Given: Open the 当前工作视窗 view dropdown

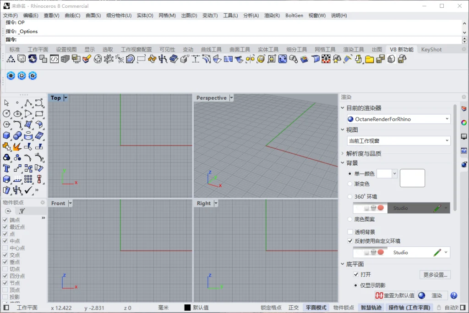Looking at the screenshot, I should (x=399, y=140).
